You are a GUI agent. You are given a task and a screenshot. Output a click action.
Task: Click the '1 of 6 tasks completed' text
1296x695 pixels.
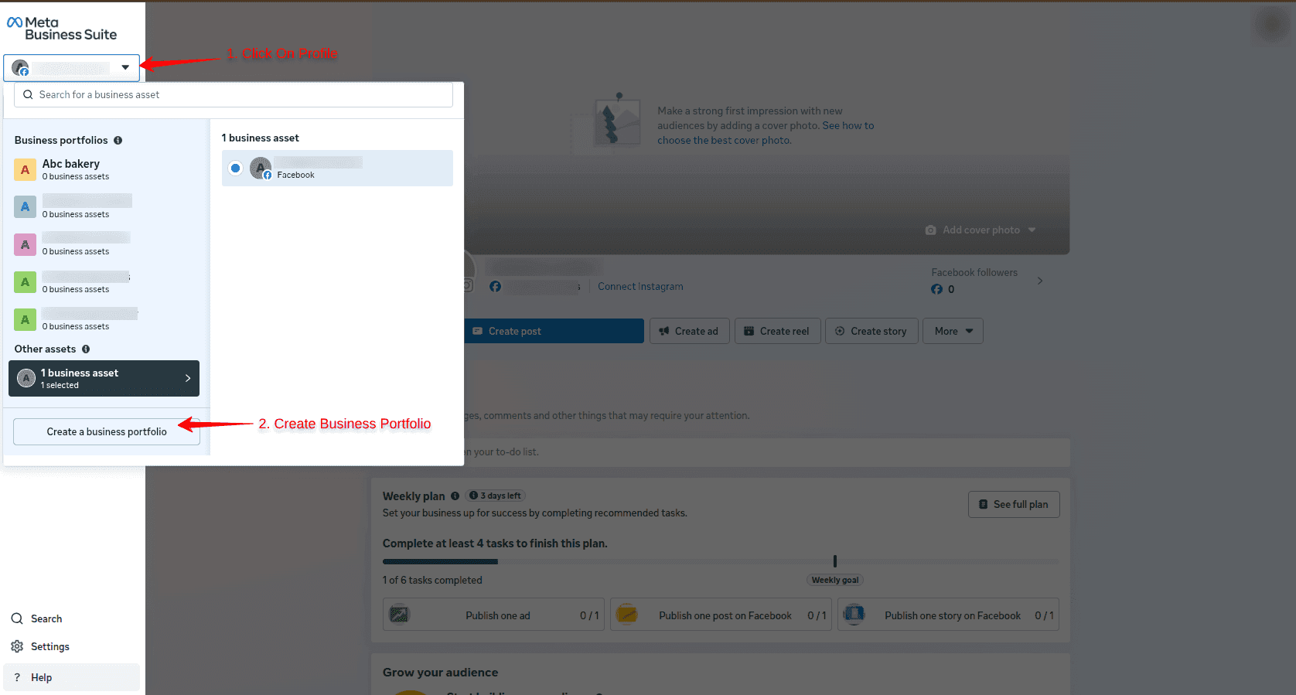432,580
